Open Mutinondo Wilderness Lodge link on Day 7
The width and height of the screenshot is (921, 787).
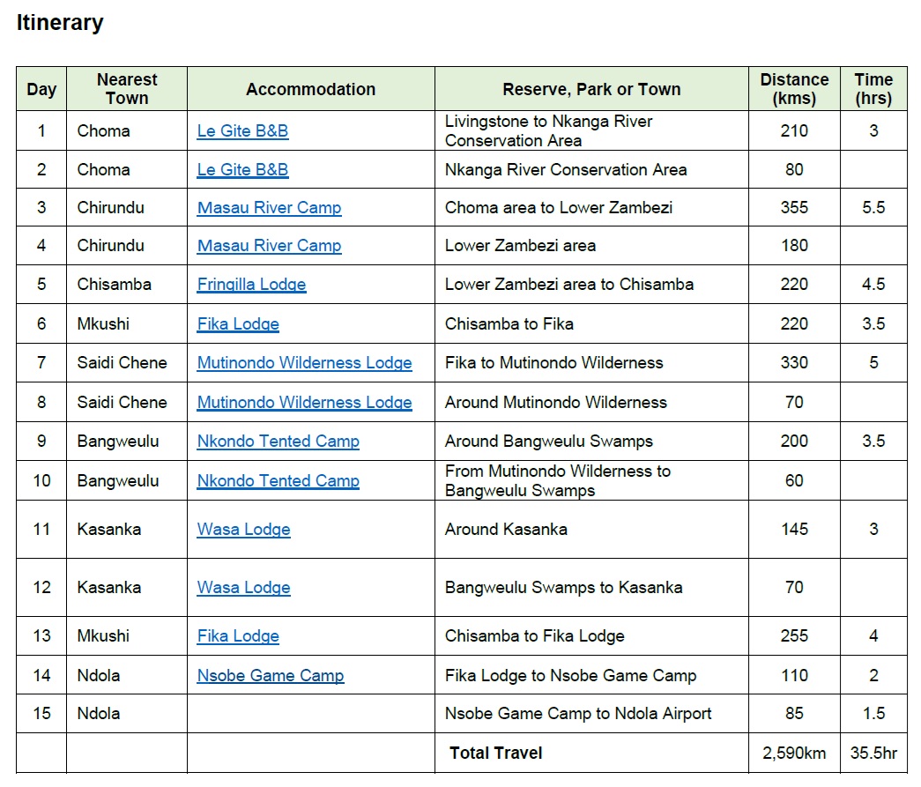click(304, 363)
